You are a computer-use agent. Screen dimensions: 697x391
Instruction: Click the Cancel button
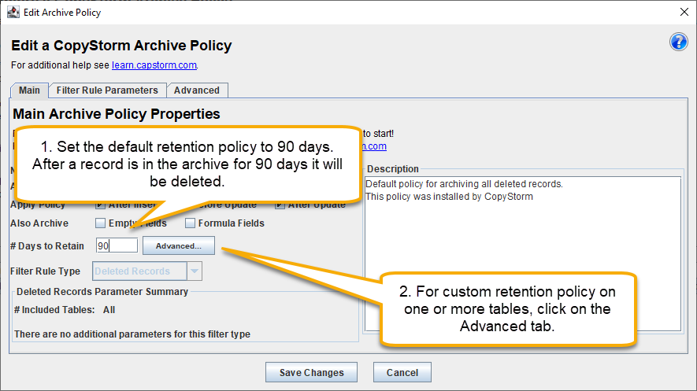tap(402, 372)
